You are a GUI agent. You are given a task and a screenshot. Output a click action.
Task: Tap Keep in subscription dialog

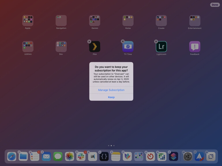(x=111, y=97)
